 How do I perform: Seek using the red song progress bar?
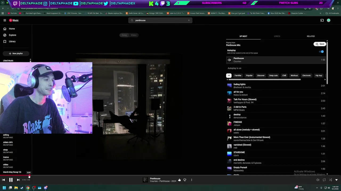click(x=170, y=175)
